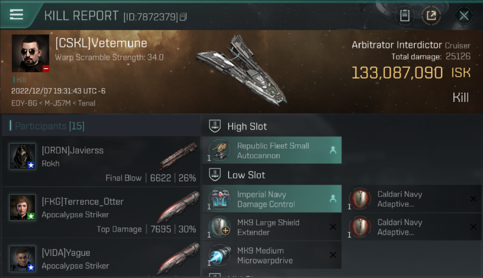Select Yague's Apocalypse Striker entry
The height and width of the screenshot is (278, 483).
[101, 259]
